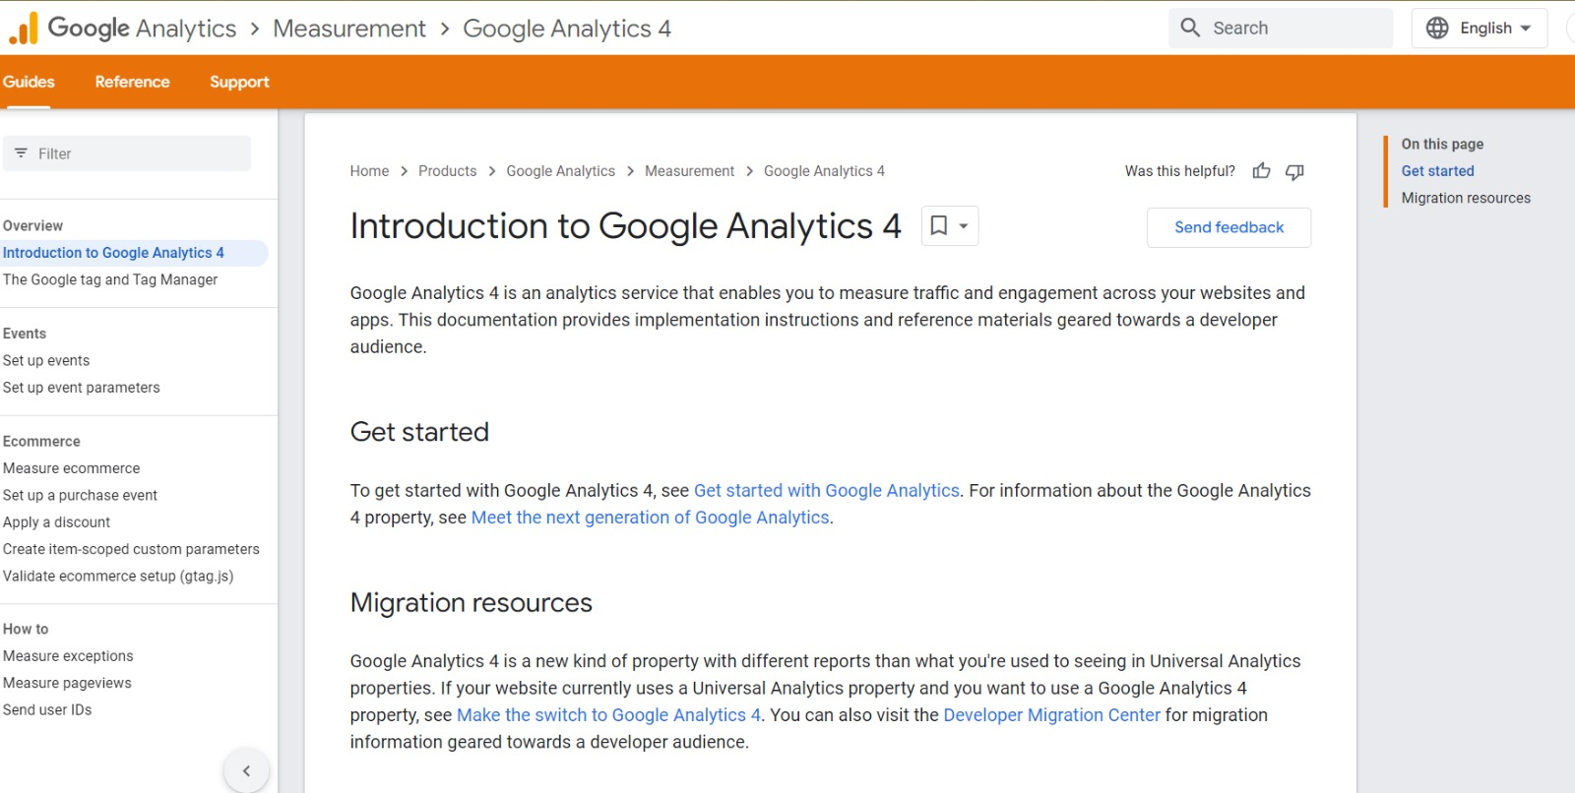Switch to the Support tab
This screenshot has width=1575, height=793.
(x=239, y=82)
